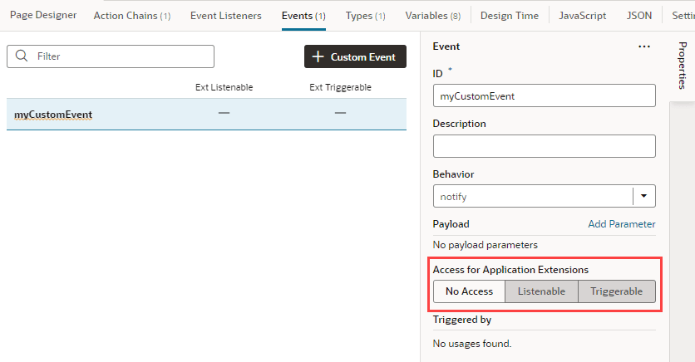This screenshot has height=362, width=695.
Task: Click the No payload parameters text
Action: tap(485, 245)
